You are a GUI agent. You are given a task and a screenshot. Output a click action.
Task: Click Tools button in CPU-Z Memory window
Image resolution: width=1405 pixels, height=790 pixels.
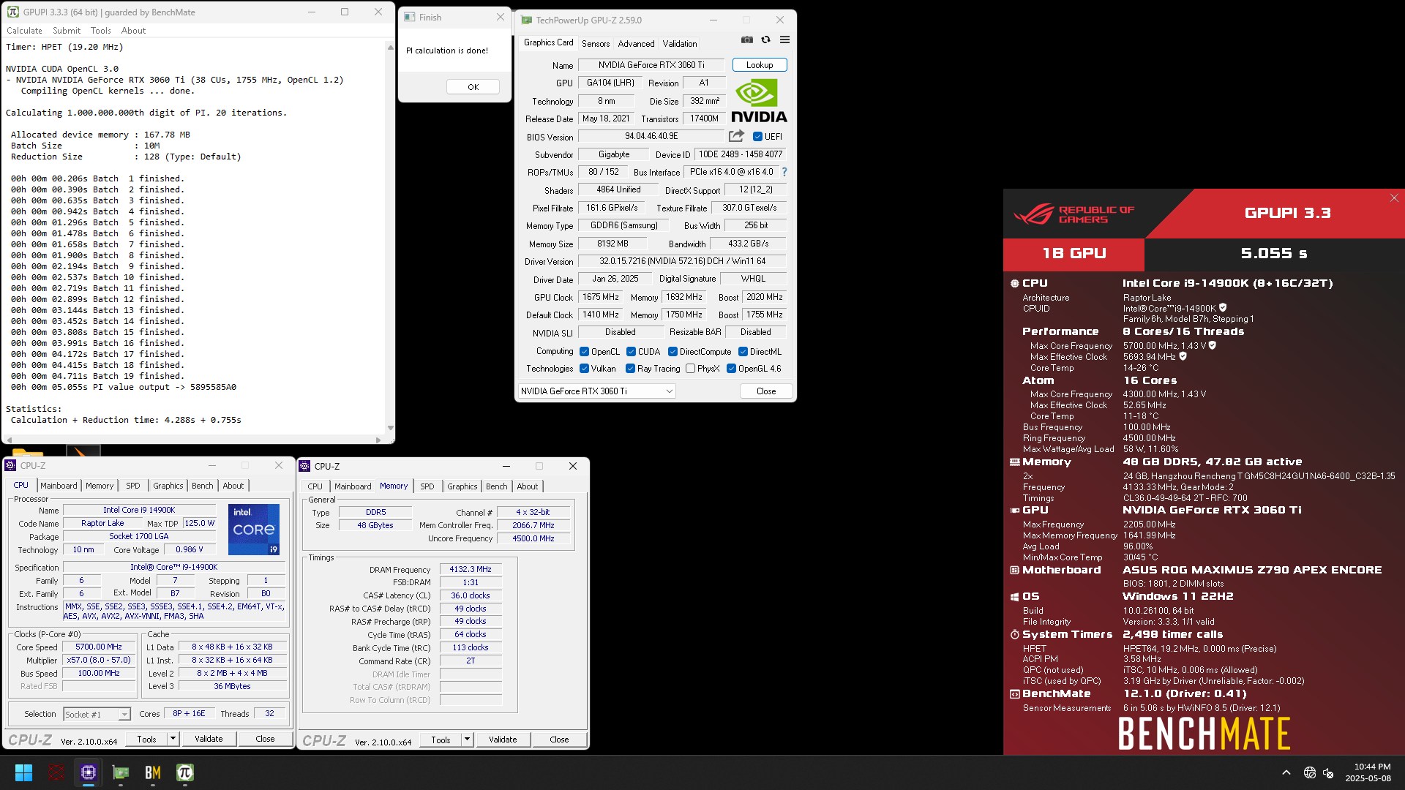click(x=441, y=740)
